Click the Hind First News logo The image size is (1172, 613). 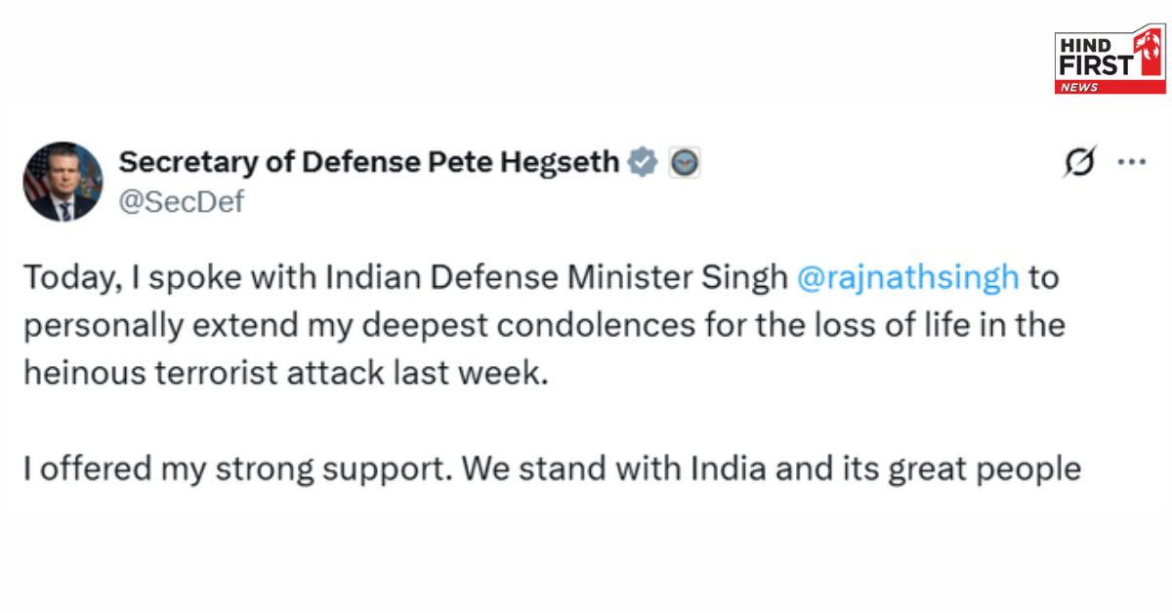1109,61
